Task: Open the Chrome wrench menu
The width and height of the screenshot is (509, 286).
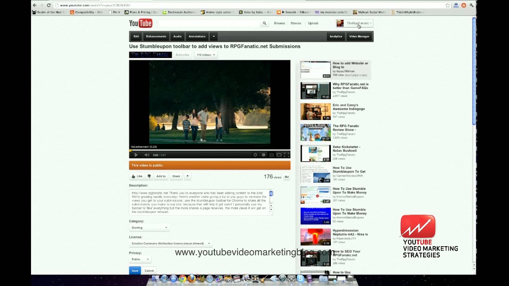Action: (x=471, y=5)
